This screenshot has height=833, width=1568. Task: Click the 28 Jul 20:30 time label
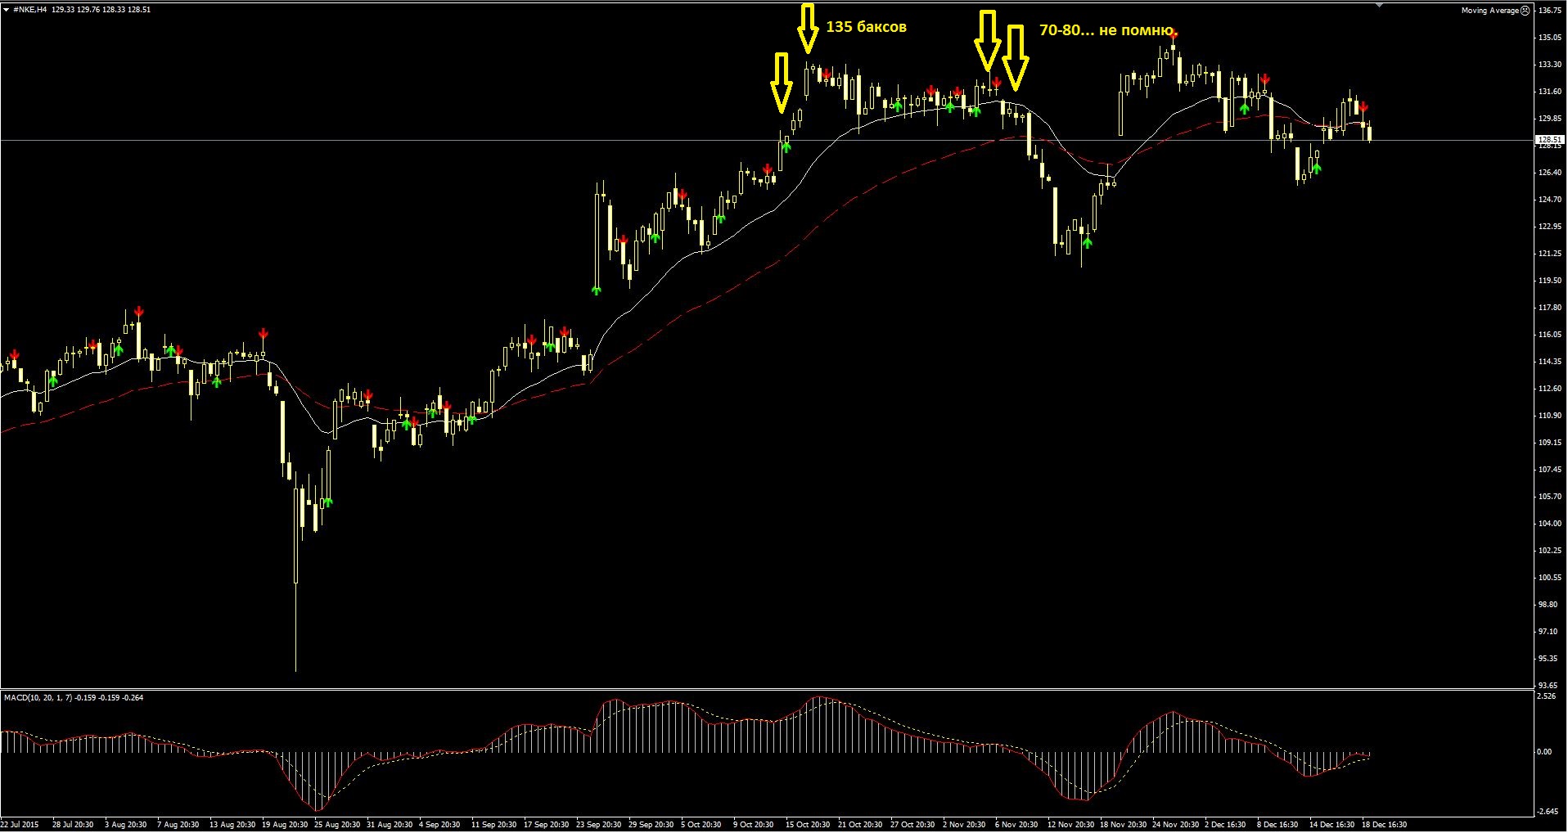[x=73, y=825]
